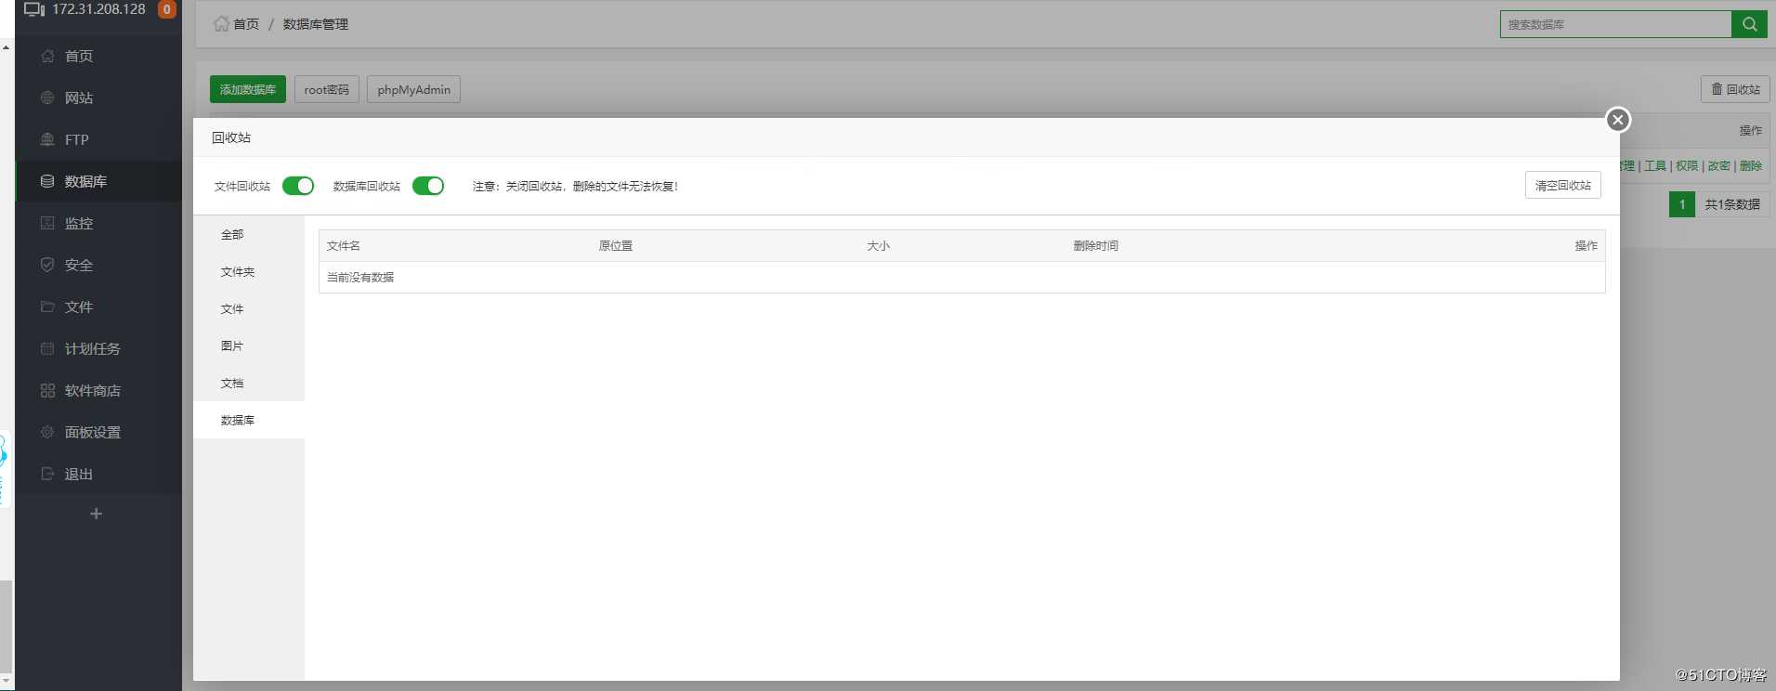Click the scheduled tasks calendar icon
The width and height of the screenshot is (1776, 691).
coord(47,348)
